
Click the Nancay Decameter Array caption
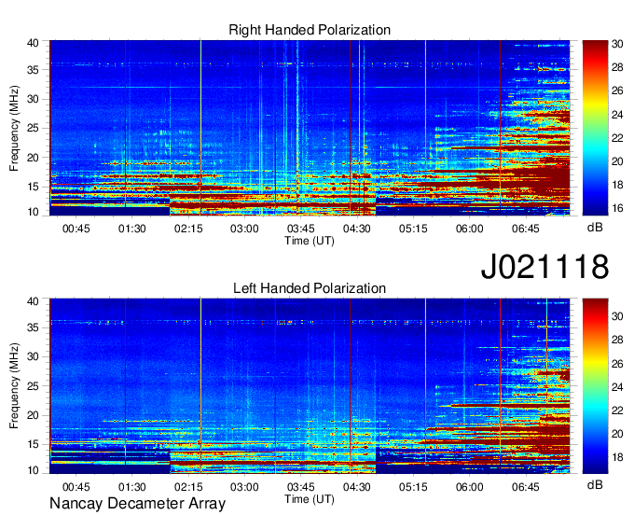point(137,504)
